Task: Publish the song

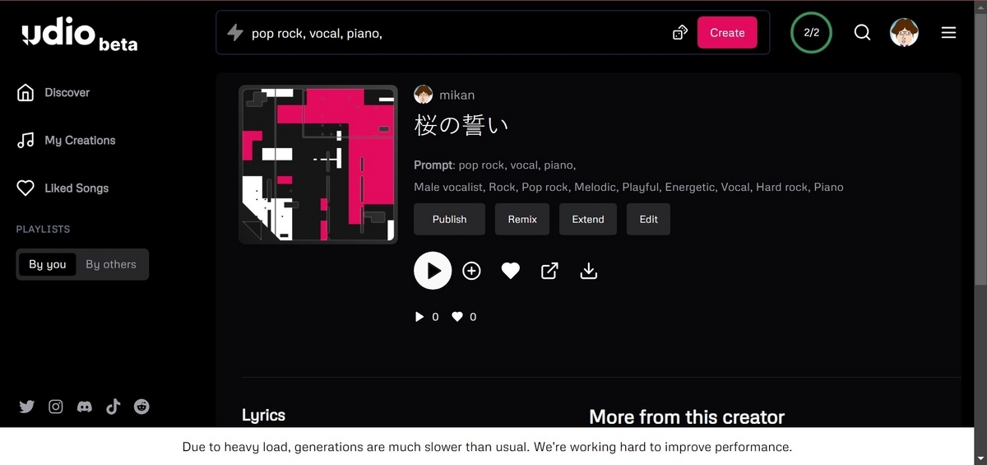Action: 449,219
